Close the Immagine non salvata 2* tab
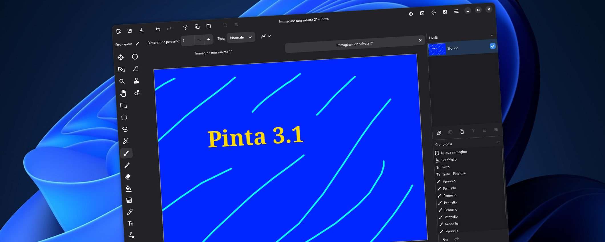Screen dimensions: 605x242 420,40
